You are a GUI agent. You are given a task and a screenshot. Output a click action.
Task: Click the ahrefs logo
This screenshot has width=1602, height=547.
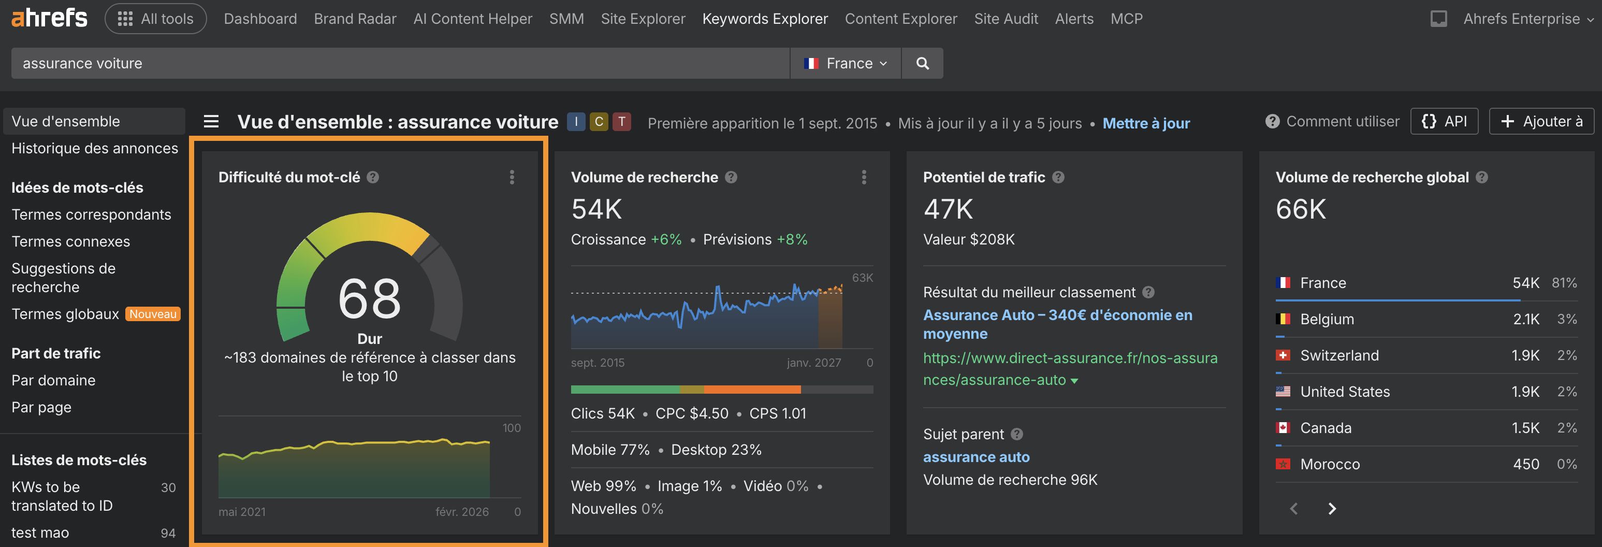[49, 18]
